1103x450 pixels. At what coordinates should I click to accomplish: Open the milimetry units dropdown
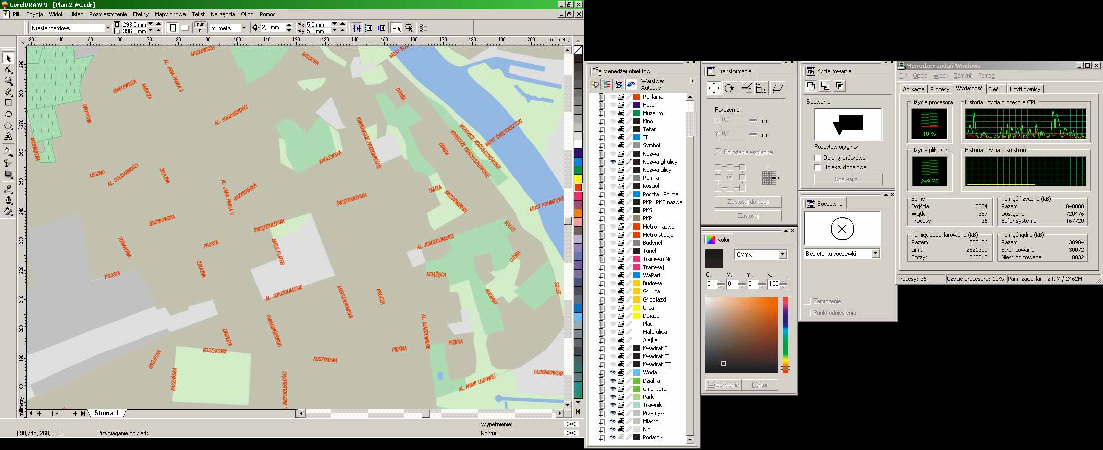[x=244, y=28]
